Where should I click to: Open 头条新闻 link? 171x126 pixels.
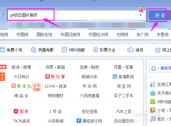coord(56,121)
